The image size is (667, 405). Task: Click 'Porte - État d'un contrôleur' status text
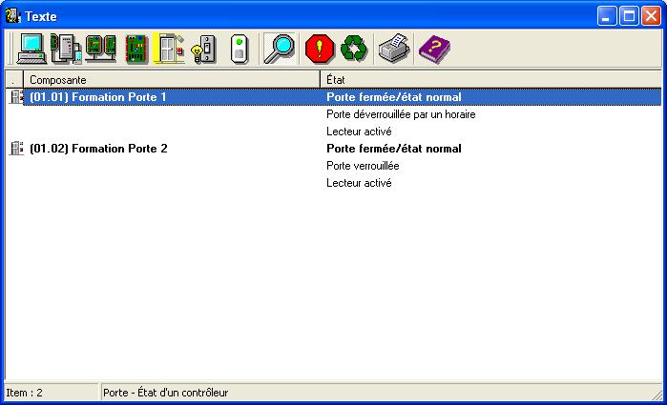[165, 393]
